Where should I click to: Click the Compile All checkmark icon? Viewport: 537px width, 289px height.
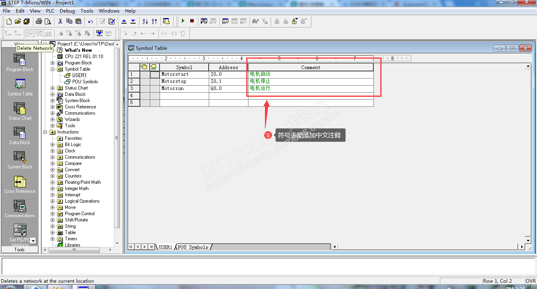tap(112, 21)
